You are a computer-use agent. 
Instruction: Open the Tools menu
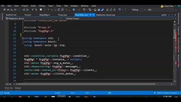point(59,6)
